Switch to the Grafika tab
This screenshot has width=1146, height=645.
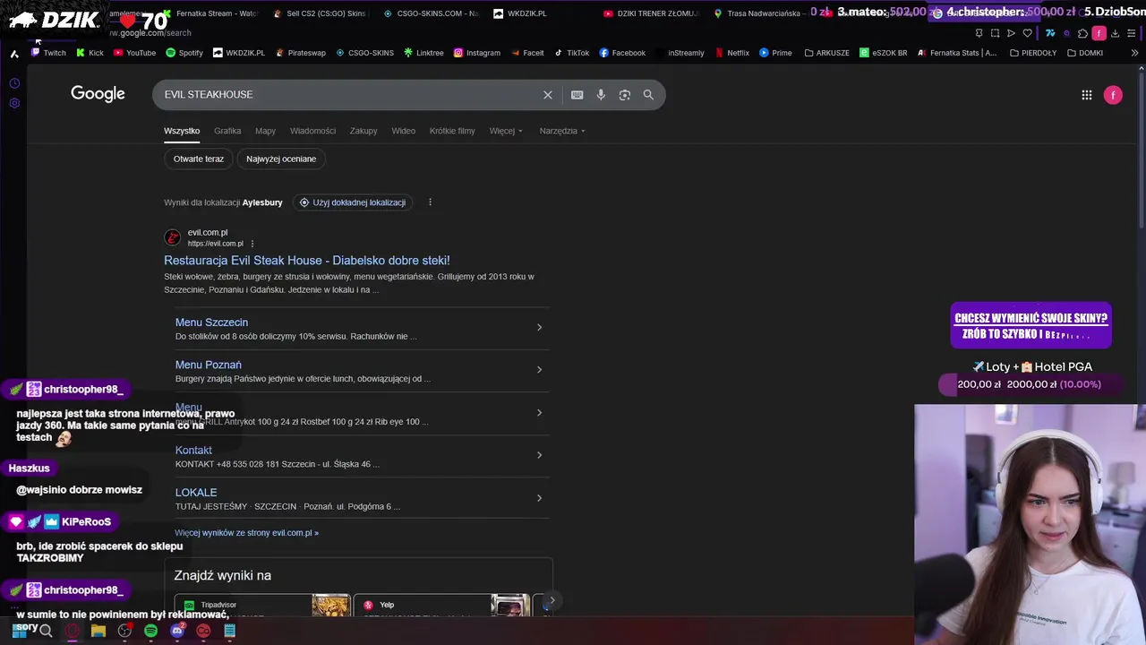point(227,131)
